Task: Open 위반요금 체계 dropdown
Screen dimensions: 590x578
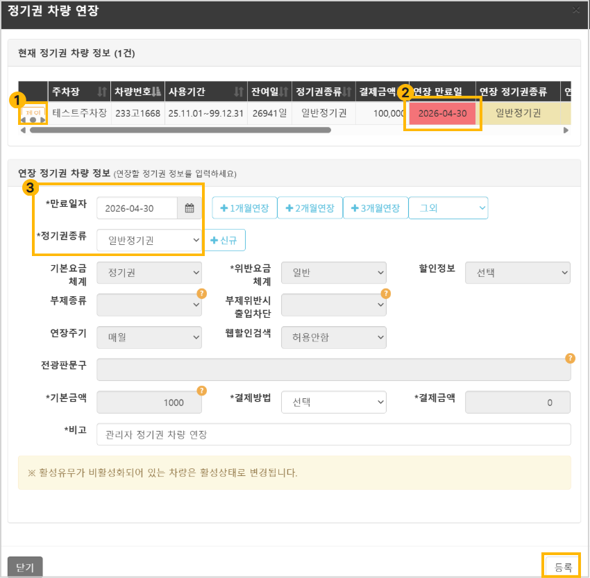Action: (333, 273)
